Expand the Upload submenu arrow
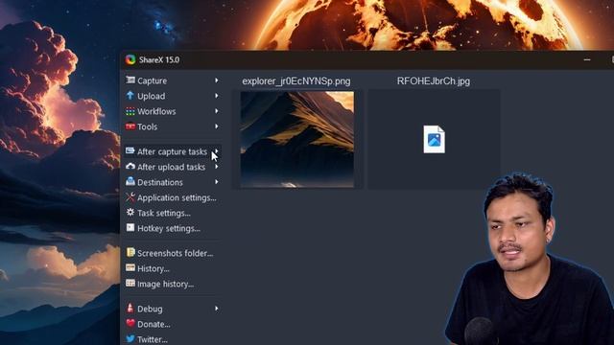614x345 pixels. [216, 96]
